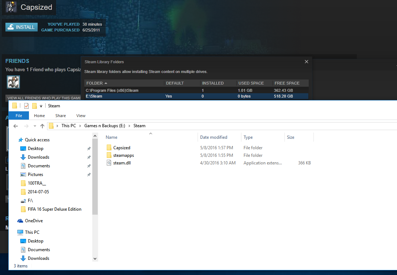This screenshot has width=397, height=275.
Task: Click Games n Backups (E:) breadcrumb
Action: [105, 126]
